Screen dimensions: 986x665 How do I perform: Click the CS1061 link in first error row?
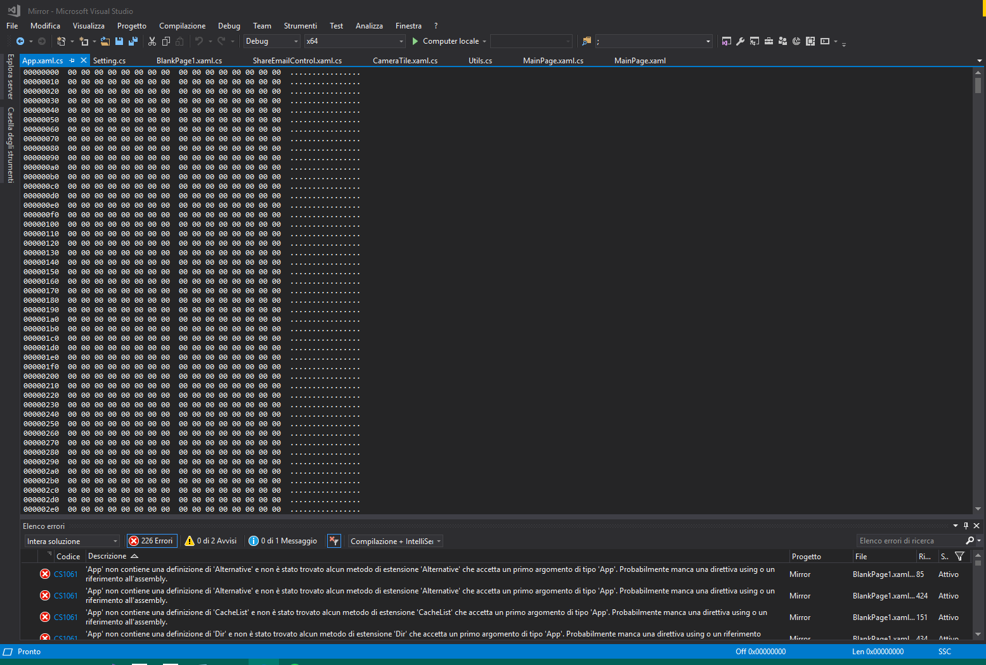(x=65, y=574)
